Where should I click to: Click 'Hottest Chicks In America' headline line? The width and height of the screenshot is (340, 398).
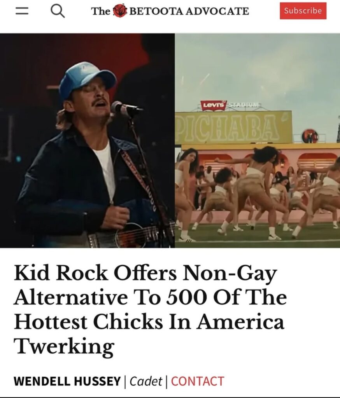[149, 321]
